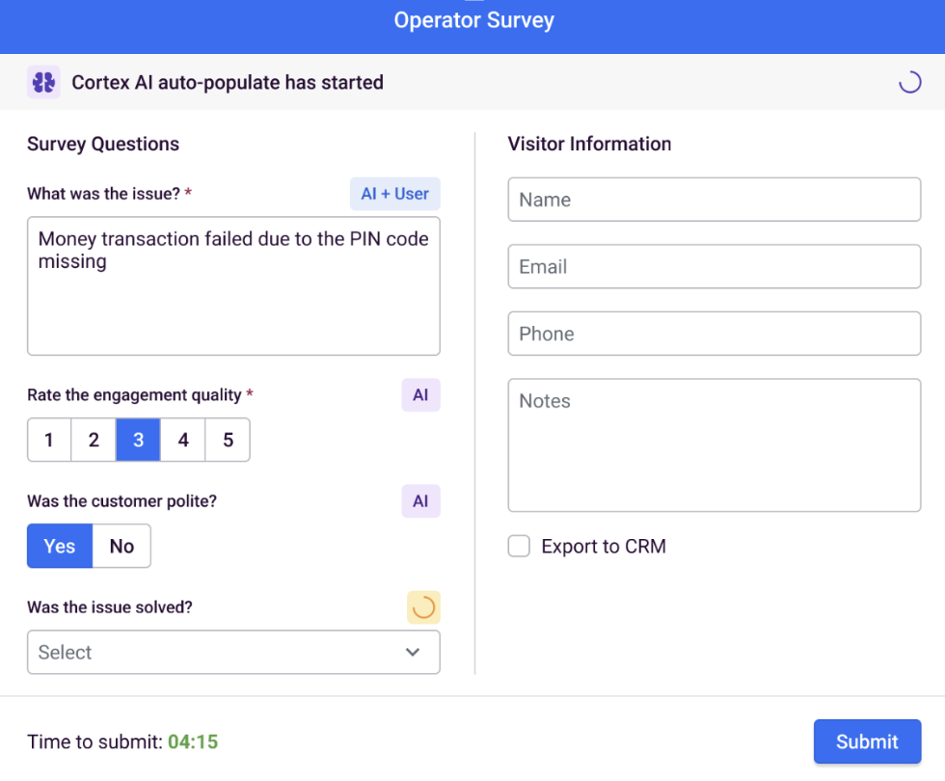This screenshot has height=781, width=945.
Task: Expand the dropdown chevron arrow
Action: click(413, 652)
